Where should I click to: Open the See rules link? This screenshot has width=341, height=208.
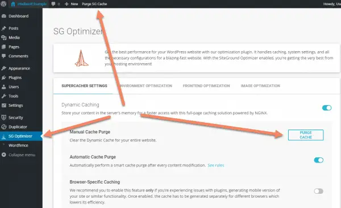pos(216,165)
